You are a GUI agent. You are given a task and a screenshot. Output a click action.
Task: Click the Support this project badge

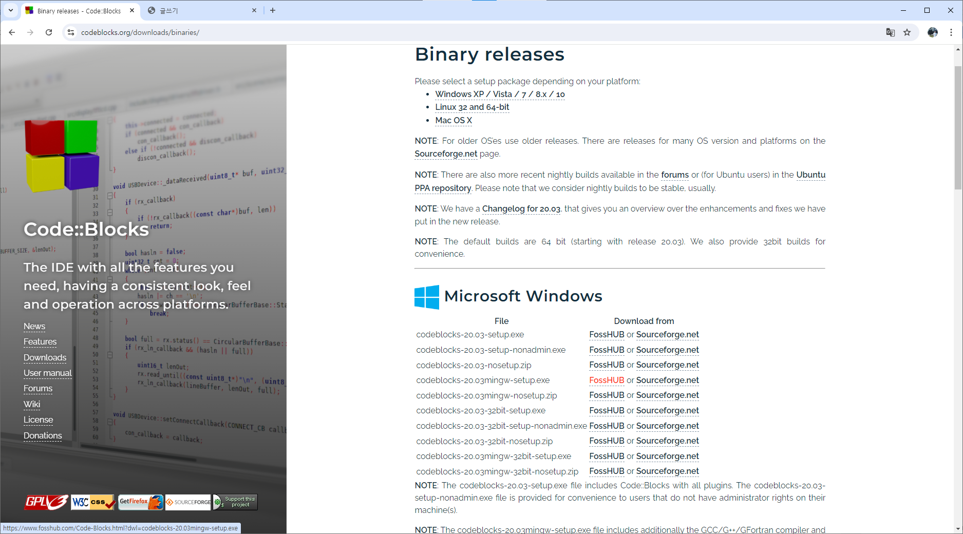click(235, 502)
